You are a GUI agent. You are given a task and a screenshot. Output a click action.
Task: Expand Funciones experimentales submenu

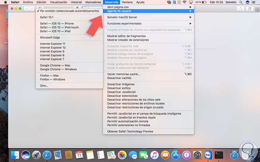(x=148, y=23)
